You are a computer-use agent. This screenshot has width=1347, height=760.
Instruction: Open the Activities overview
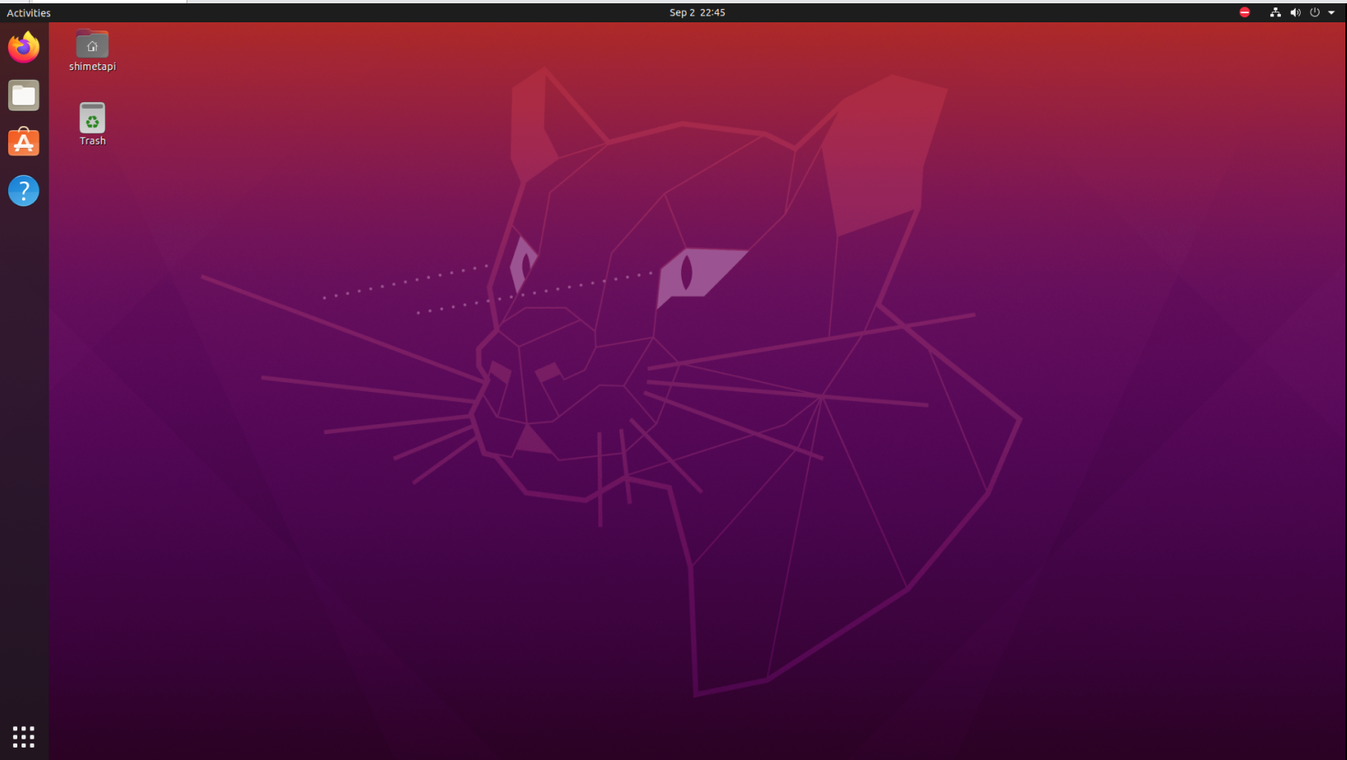[x=29, y=12]
